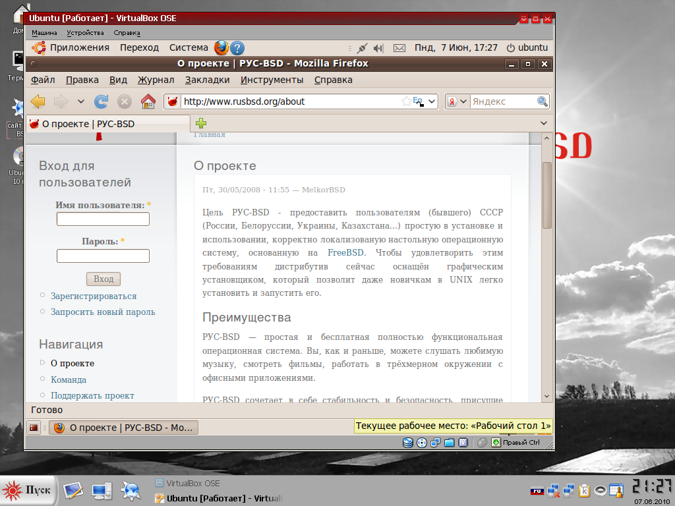Image resolution: width=675 pixels, height=506 pixels.
Task: Launch Firefox from the GNOME panel icon
Action: (x=221, y=47)
